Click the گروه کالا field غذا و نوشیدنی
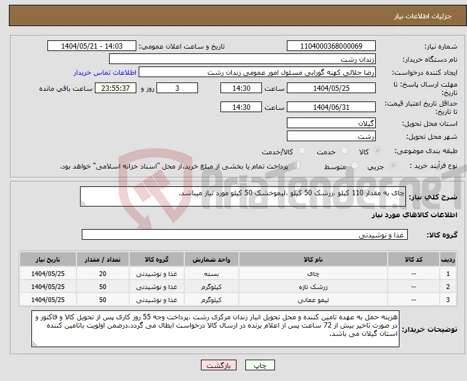The image size is (467, 381). 245,234
